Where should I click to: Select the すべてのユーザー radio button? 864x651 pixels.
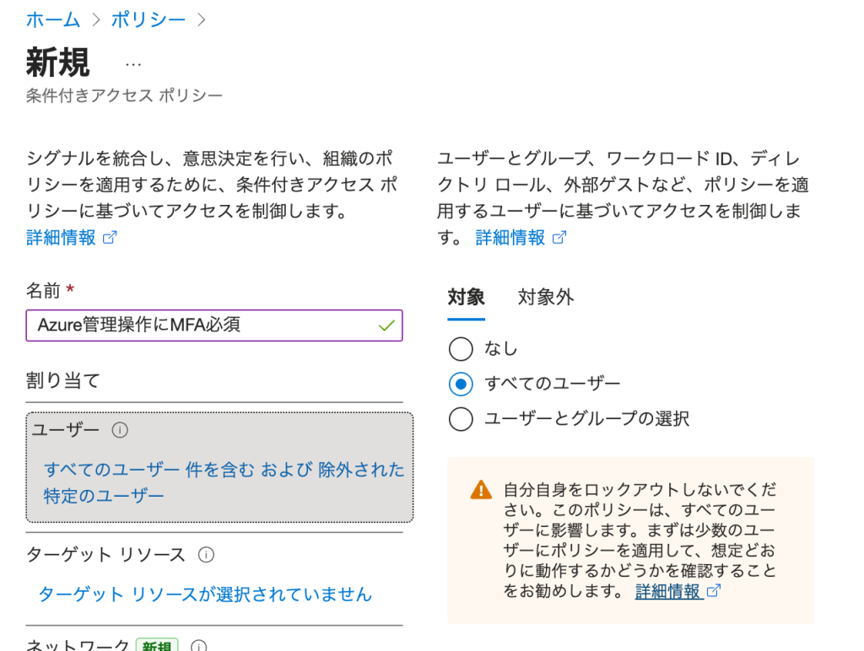click(x=461, y=385)
